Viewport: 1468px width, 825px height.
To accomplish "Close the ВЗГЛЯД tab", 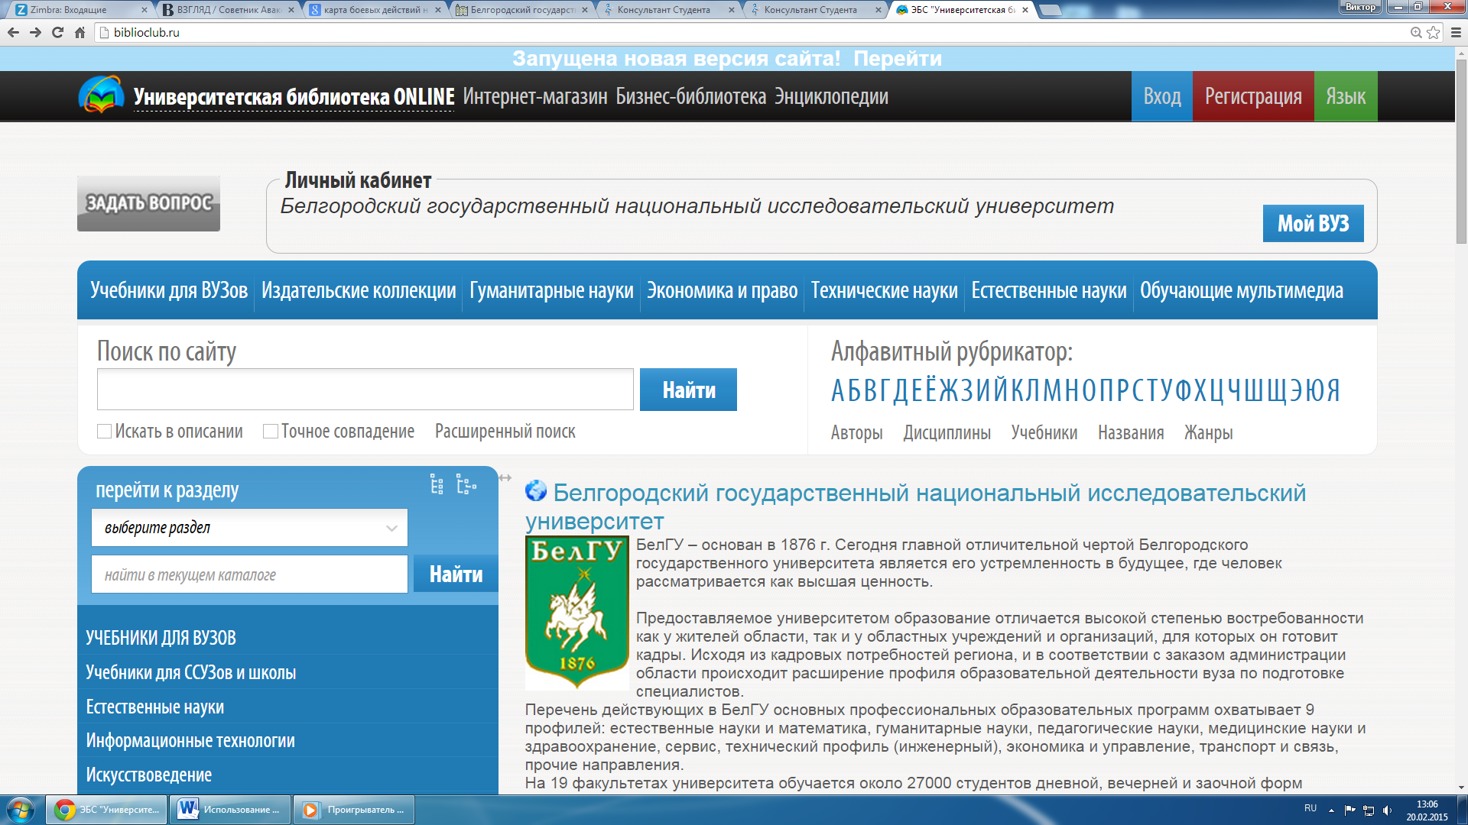I will 291,10.
